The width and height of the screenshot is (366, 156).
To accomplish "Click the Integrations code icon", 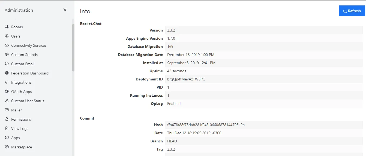I will [7, 82].
